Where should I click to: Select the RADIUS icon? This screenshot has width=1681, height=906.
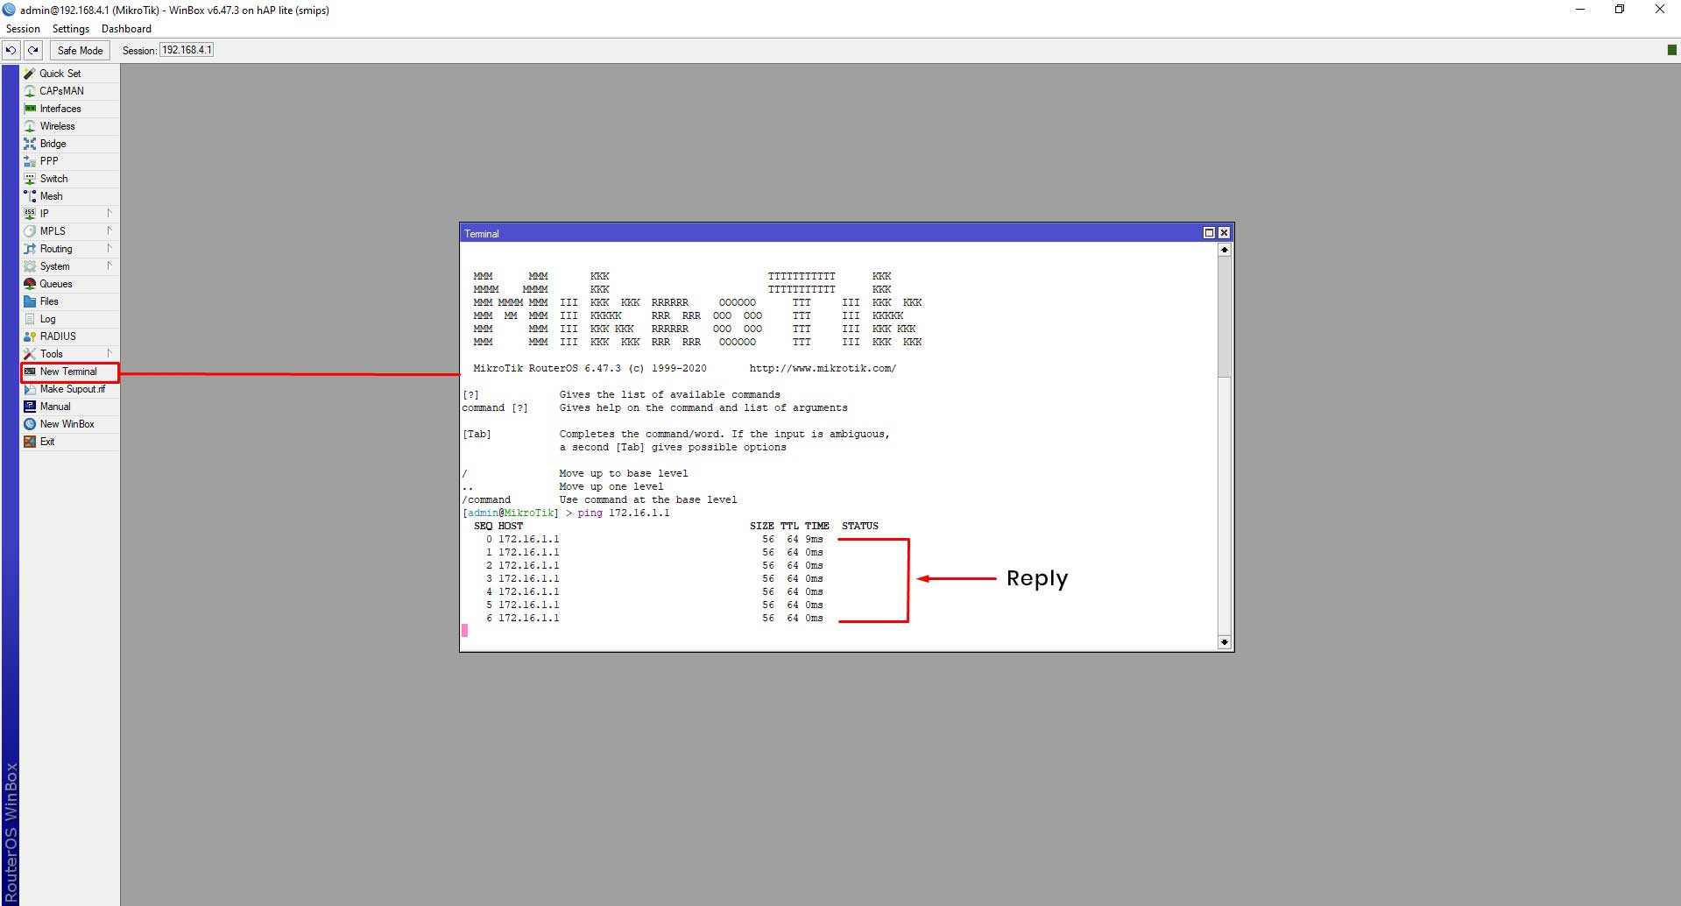pos(30,336)
